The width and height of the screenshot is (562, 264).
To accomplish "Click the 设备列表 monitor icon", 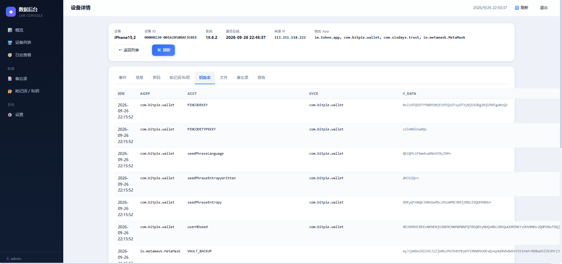I will click(x=10, y=42).
